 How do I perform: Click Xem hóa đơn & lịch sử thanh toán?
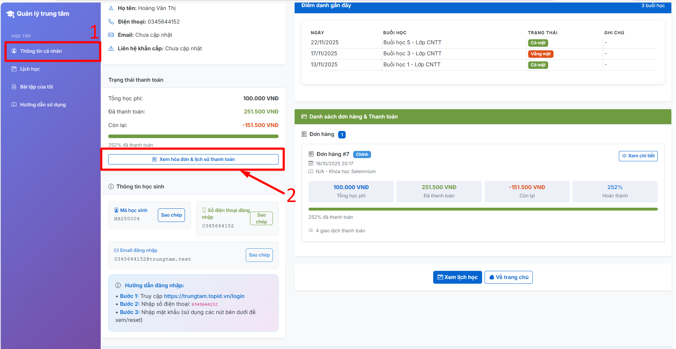[193, 159]
